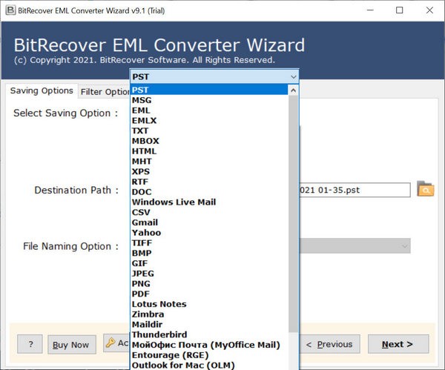445x370 pixels.
Task: Select DOC in the format list
Action: click(x=209, y=192)
